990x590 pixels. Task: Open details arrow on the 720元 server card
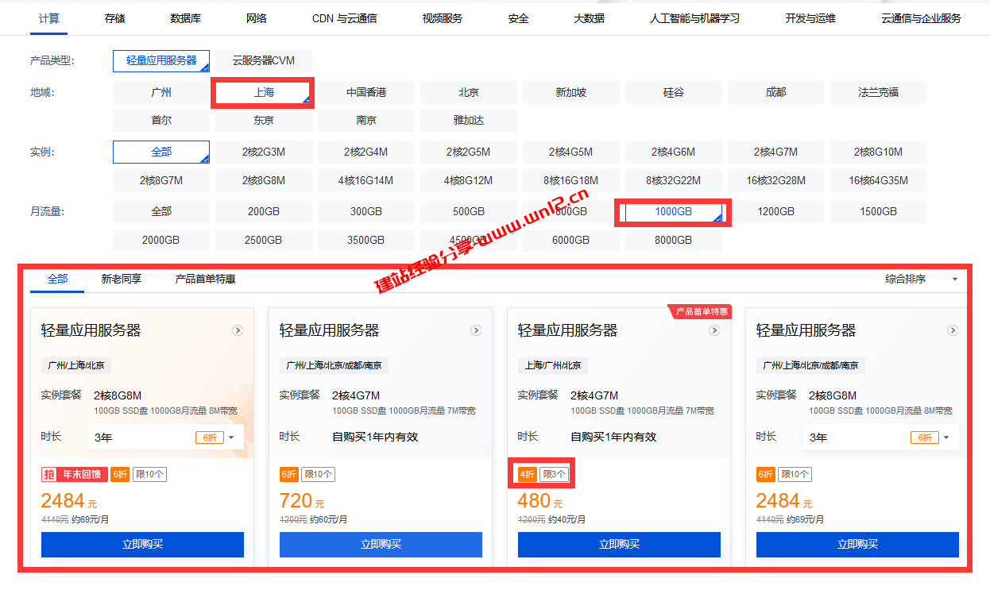[x=476, y=330]
